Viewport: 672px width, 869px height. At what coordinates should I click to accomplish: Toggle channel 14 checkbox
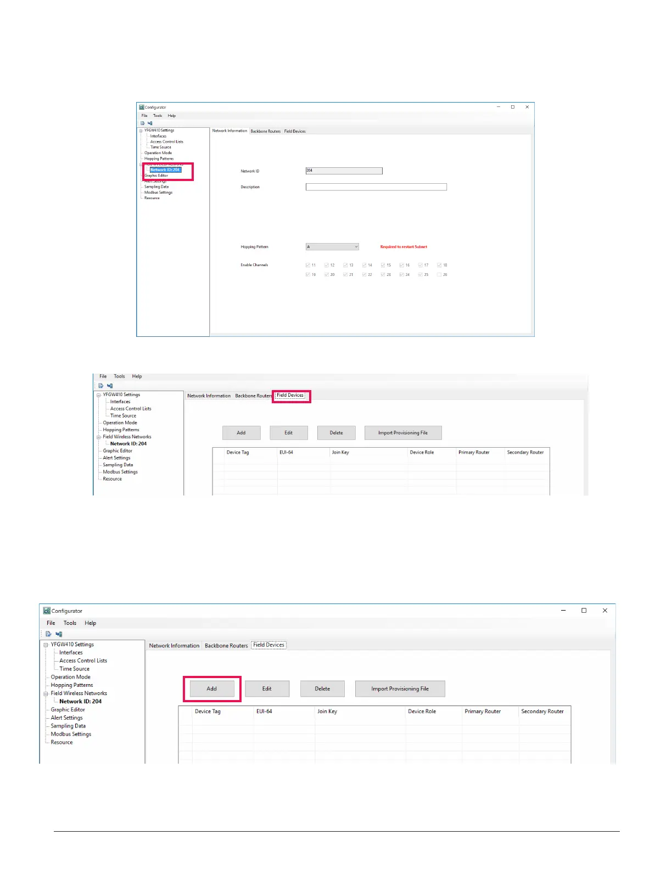click(364, 265)
